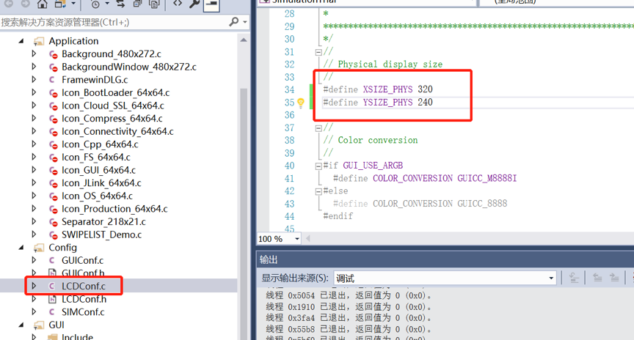This screenshot has width=634, height=340.
Task: Click the lightbulb quick actions icon on line 35
Action: click(301, 103)
